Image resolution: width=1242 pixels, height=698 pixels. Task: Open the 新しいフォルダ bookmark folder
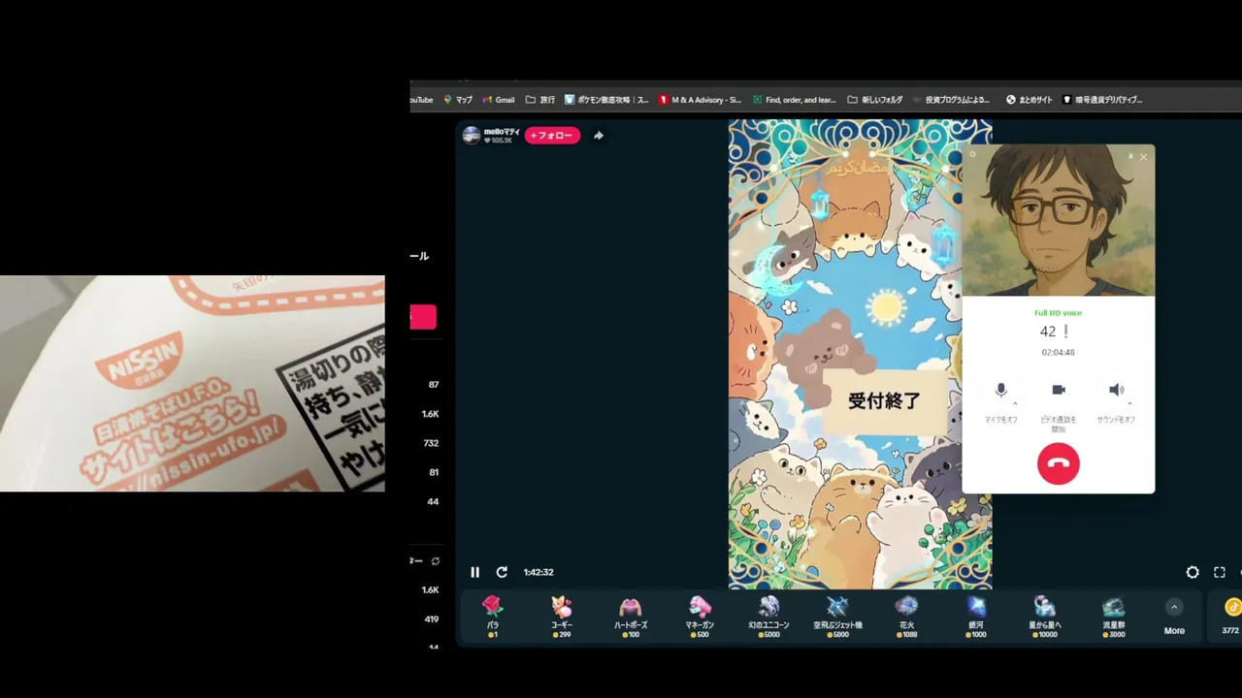pos(875,100)
